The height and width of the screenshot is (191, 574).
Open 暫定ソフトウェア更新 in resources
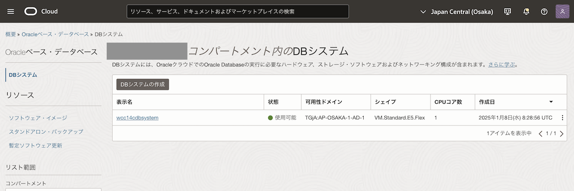tap(35, 146)
